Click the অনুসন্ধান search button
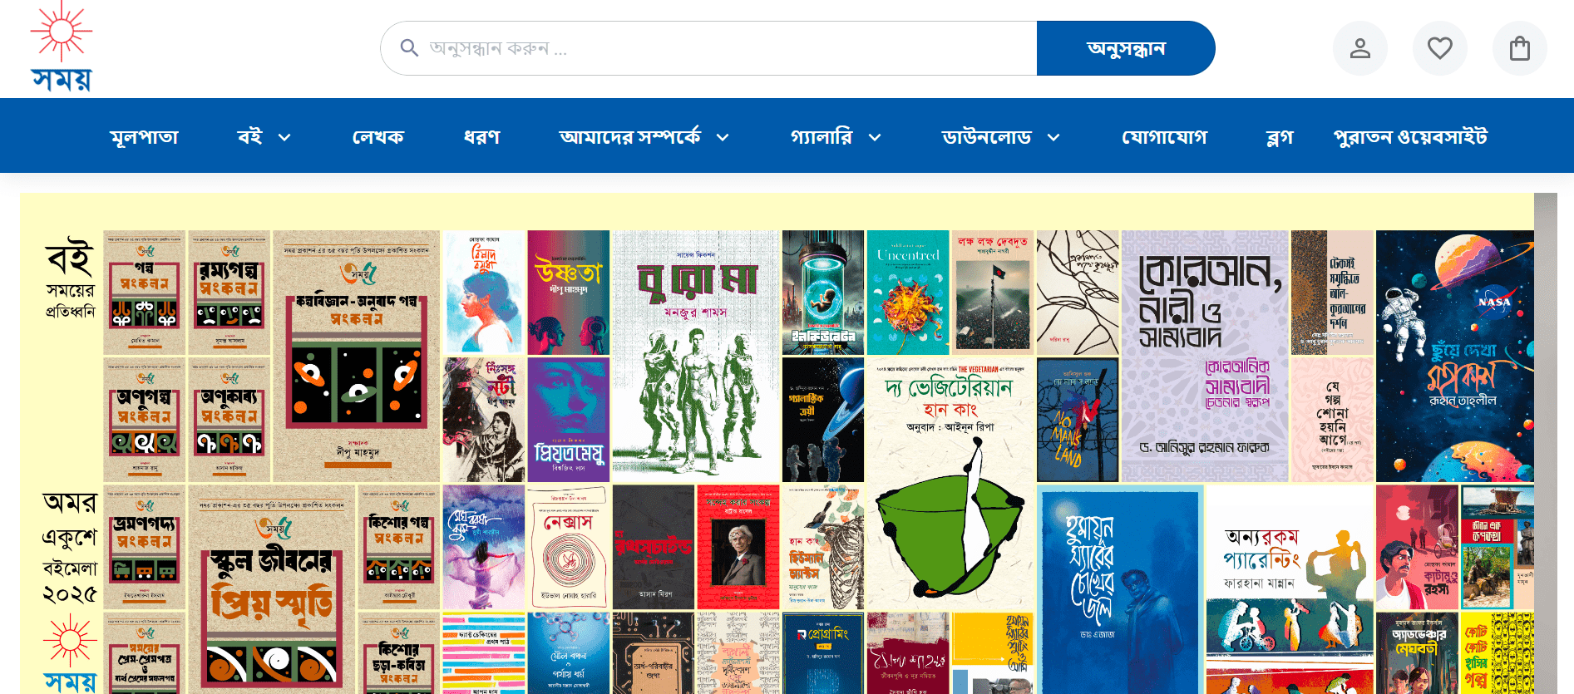This screenshot has width=1574, height=694. coord(1126,48)
